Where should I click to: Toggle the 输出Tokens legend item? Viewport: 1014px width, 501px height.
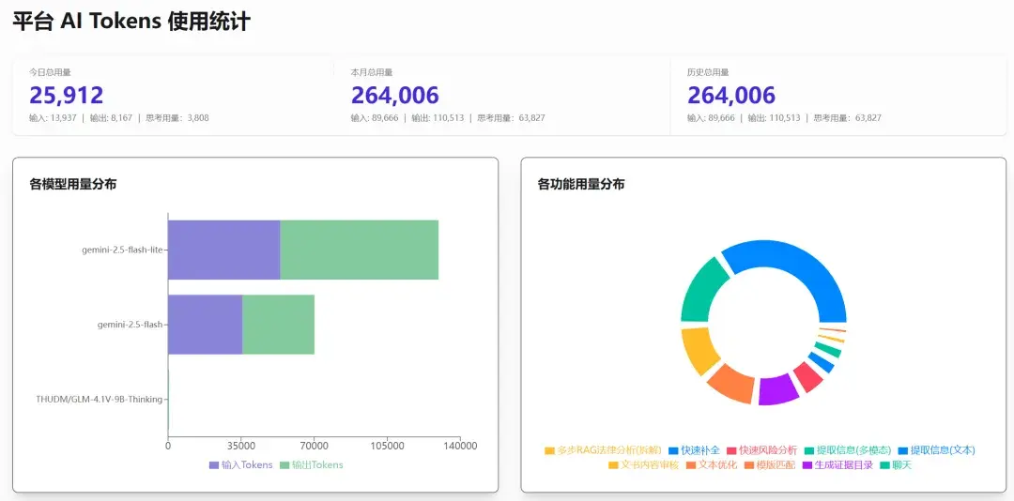point(312,464)
